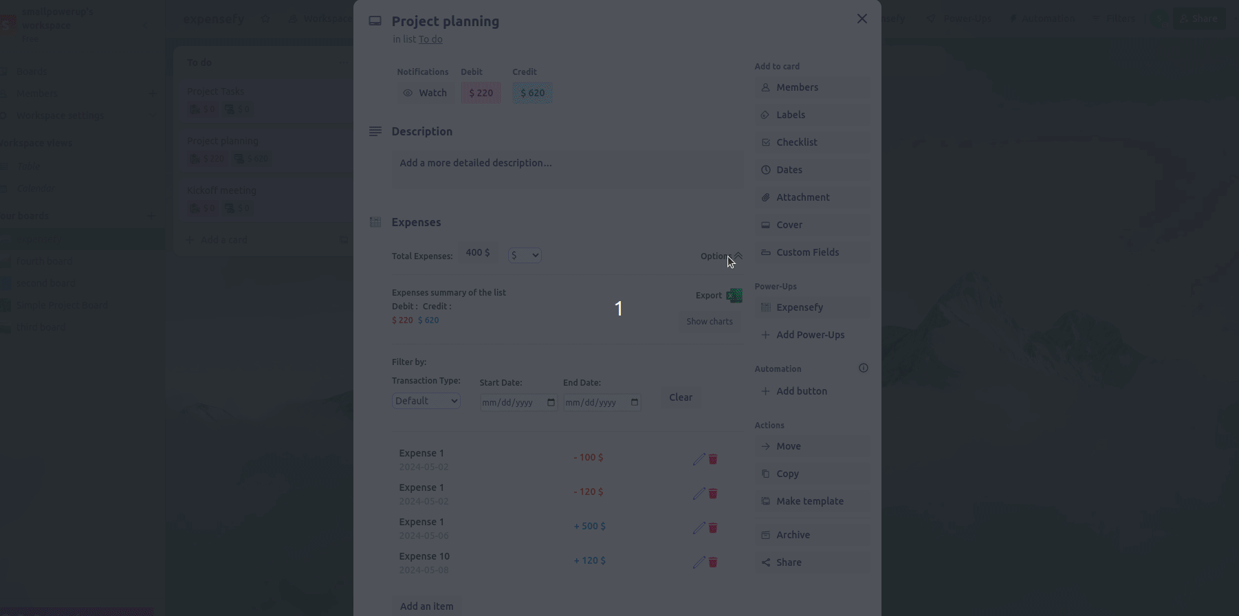The height and width of the screenshot is (616, 1239).
Task: Open calendar picker in End Date field
Action: [634, 402]
